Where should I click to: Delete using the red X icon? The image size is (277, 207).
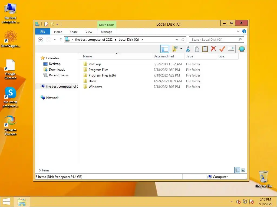pyautogui.click(x=213, y=49)
